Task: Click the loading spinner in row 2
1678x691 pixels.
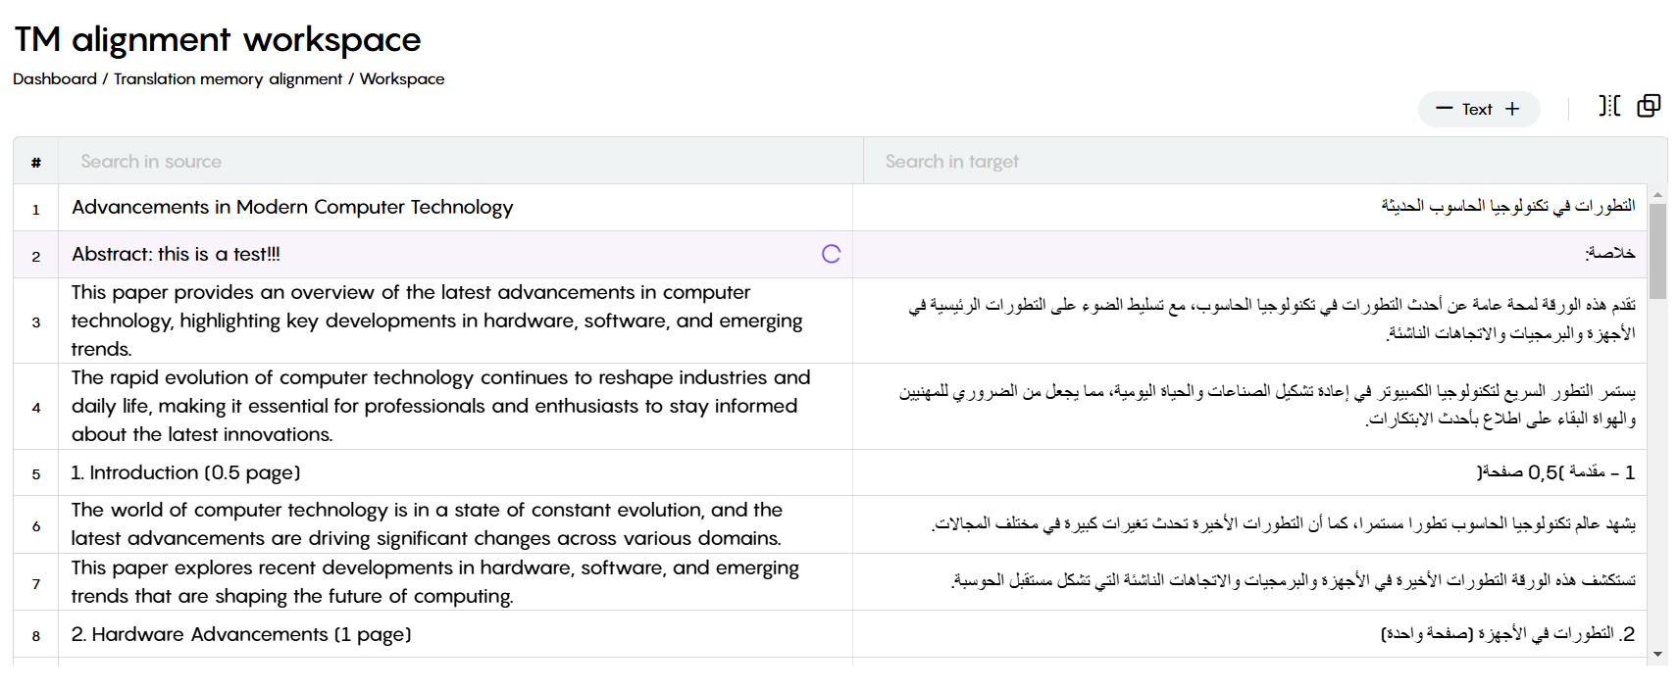Action: [x=831, y=254]
